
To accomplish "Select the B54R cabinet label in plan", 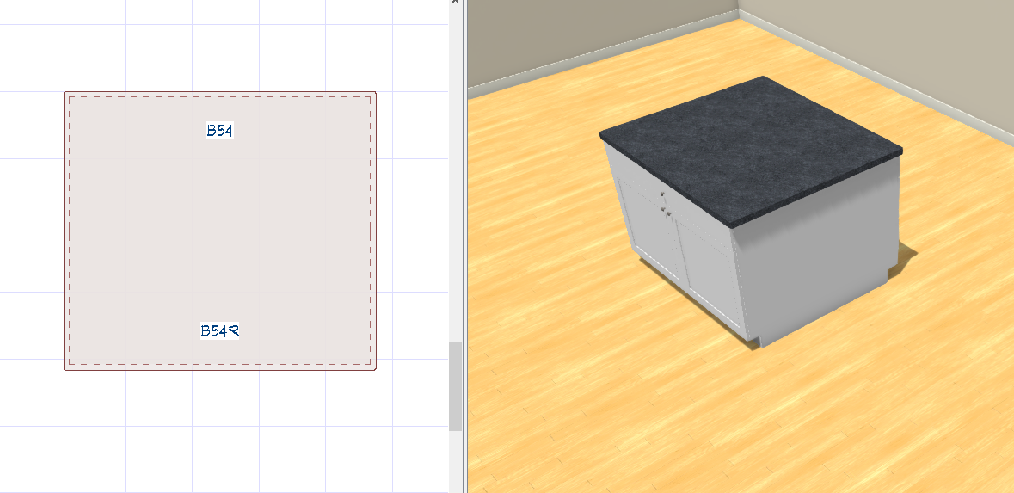I will [x=219, y=330].
